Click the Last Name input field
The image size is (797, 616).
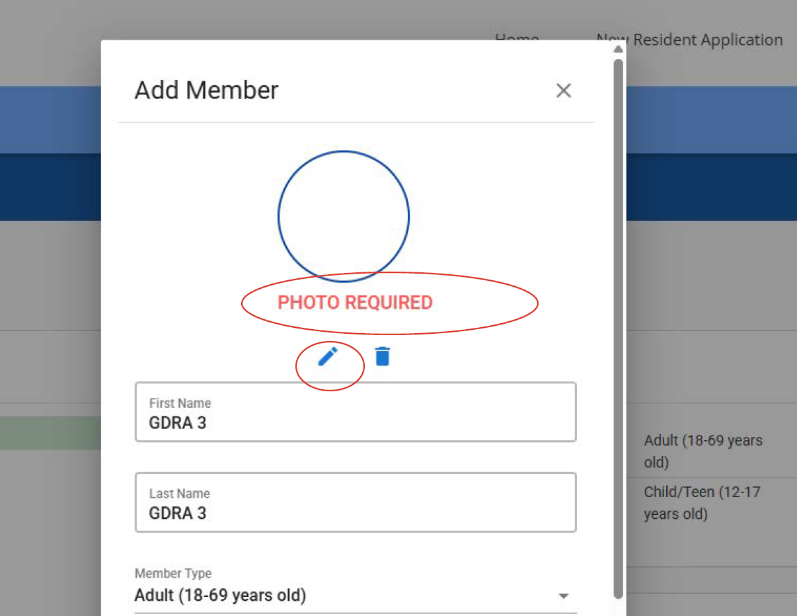(x=356, y=513)
